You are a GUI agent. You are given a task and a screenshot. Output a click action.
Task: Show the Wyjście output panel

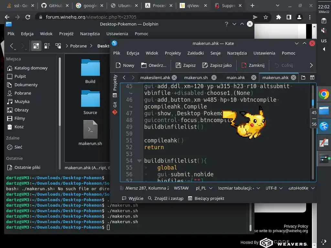click(x=133, y=198)
